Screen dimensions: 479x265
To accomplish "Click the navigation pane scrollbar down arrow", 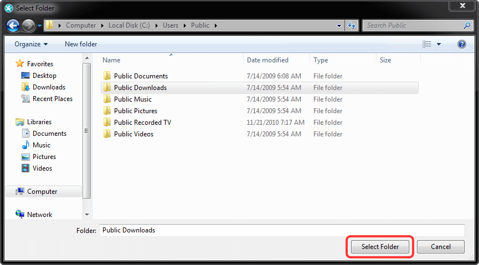I will pyautogui.click(x=87, y=214).
